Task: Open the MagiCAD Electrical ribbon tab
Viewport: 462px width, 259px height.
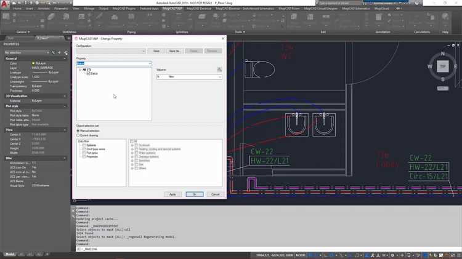Action: click(x=199, y=9)
